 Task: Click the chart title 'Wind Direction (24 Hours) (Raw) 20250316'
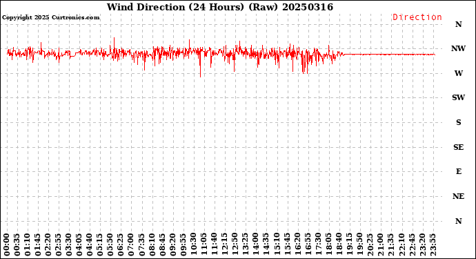pyautogui.click(x=220, y=7)
